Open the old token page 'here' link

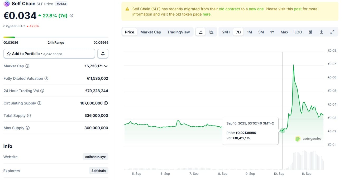206,14
